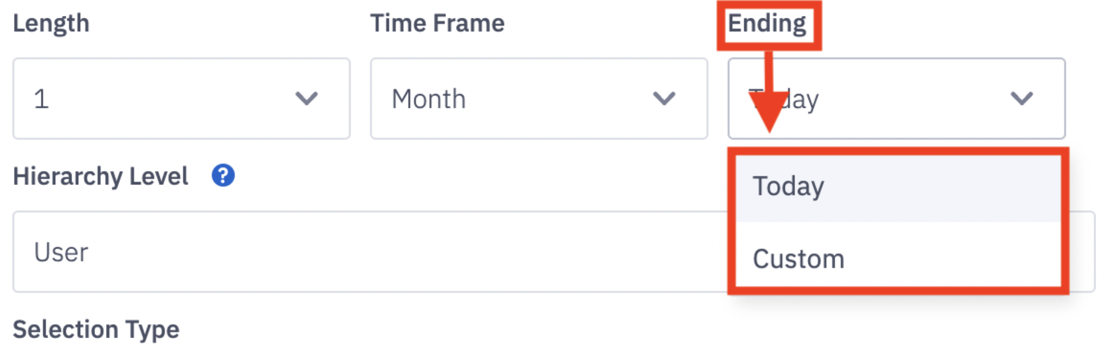Click the Length value showing 1

[x=41, y=98]
